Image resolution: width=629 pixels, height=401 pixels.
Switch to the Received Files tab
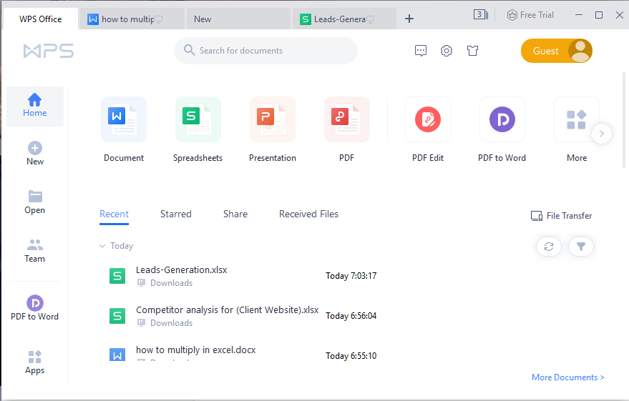[308, 214]
